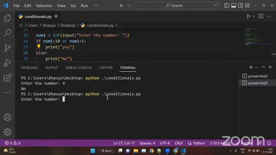This screenshot has height=155, width=276.
Task: Click terminal input after Enter the number
Action: (64, 99)
